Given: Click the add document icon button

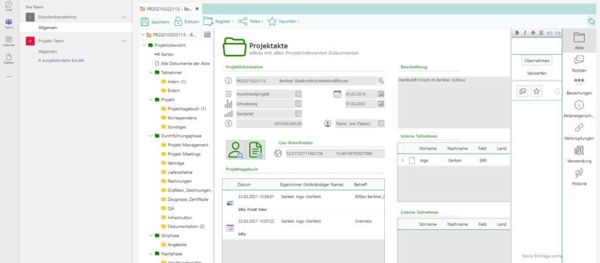Looking at the screenshot, I should click(255, 150).
